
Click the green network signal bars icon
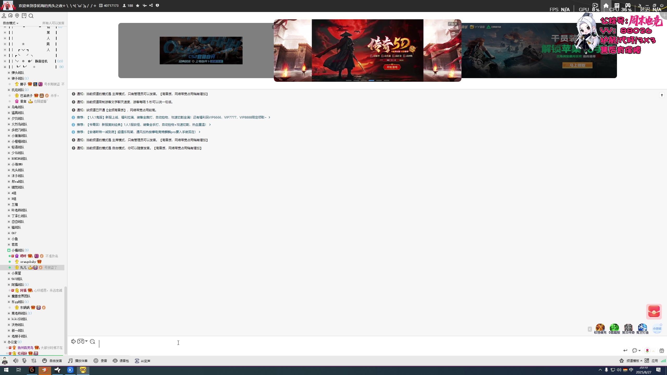pos(663,361)
